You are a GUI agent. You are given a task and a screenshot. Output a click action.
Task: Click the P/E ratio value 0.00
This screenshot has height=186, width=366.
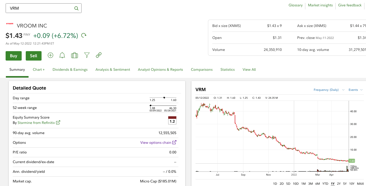(173, 152)
